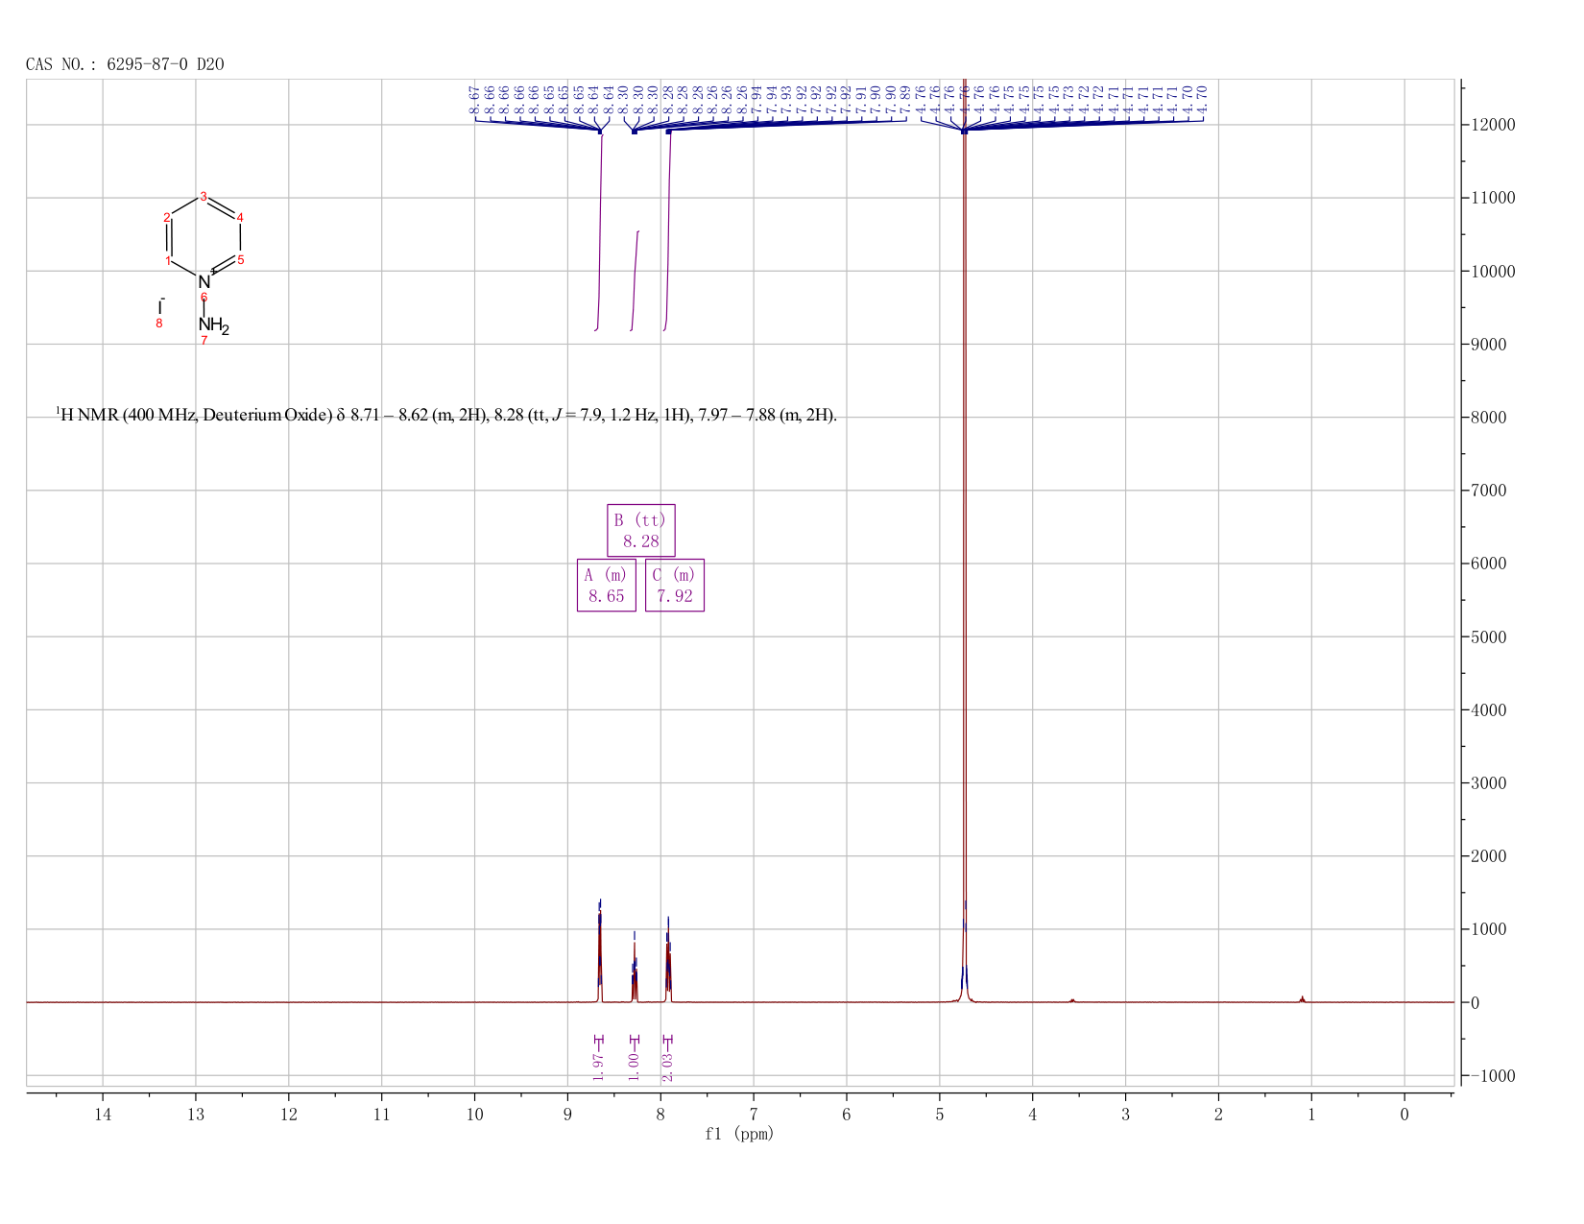Click the -1000 intensity axis label

click(1492, 1076)
